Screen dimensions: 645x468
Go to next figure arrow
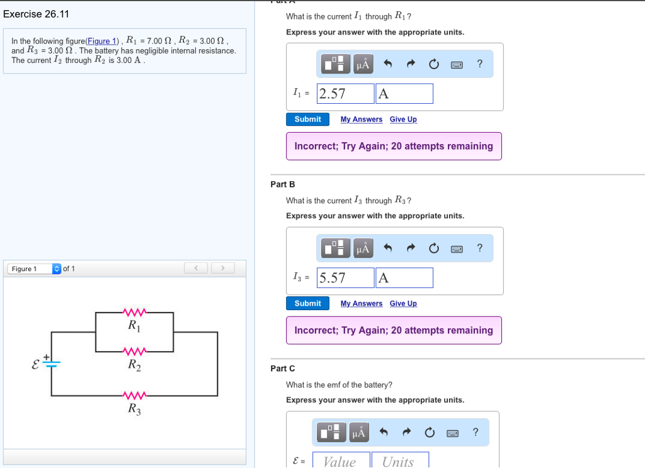223,268
